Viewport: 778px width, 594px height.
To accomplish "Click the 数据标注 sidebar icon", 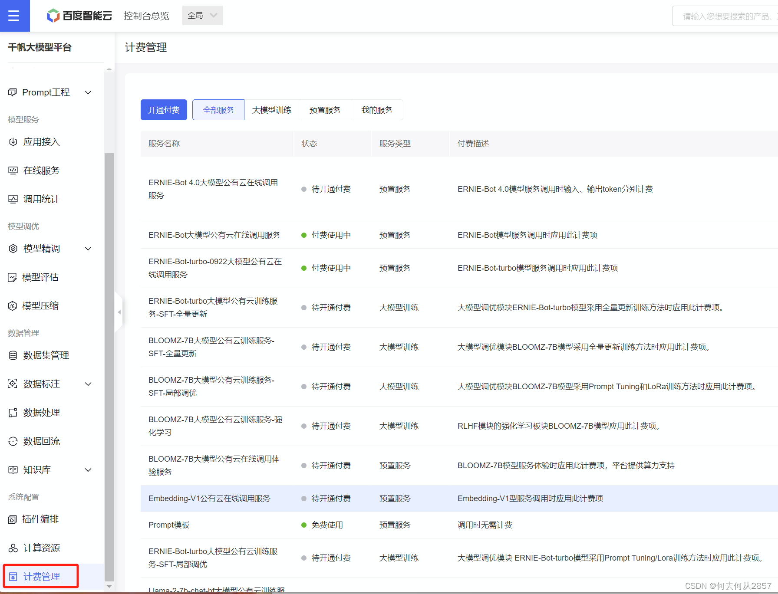I will coord(13,384).
